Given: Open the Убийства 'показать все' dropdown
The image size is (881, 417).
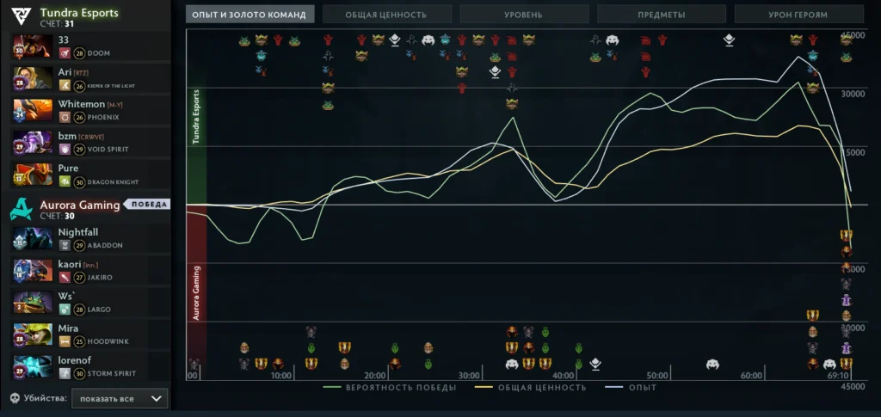Looking at the screenshot, I should (120, 399).
